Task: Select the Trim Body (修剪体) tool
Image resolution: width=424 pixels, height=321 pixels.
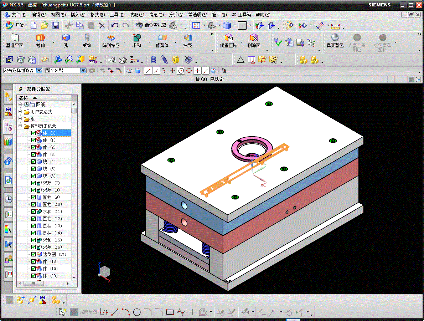Action: (162, 41)
